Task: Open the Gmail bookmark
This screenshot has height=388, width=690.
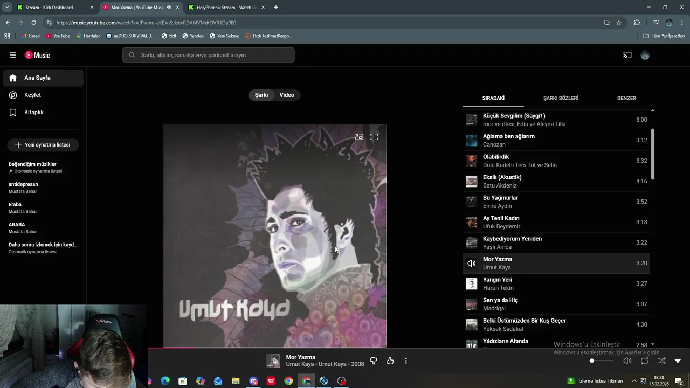Action: coord(31,36)
